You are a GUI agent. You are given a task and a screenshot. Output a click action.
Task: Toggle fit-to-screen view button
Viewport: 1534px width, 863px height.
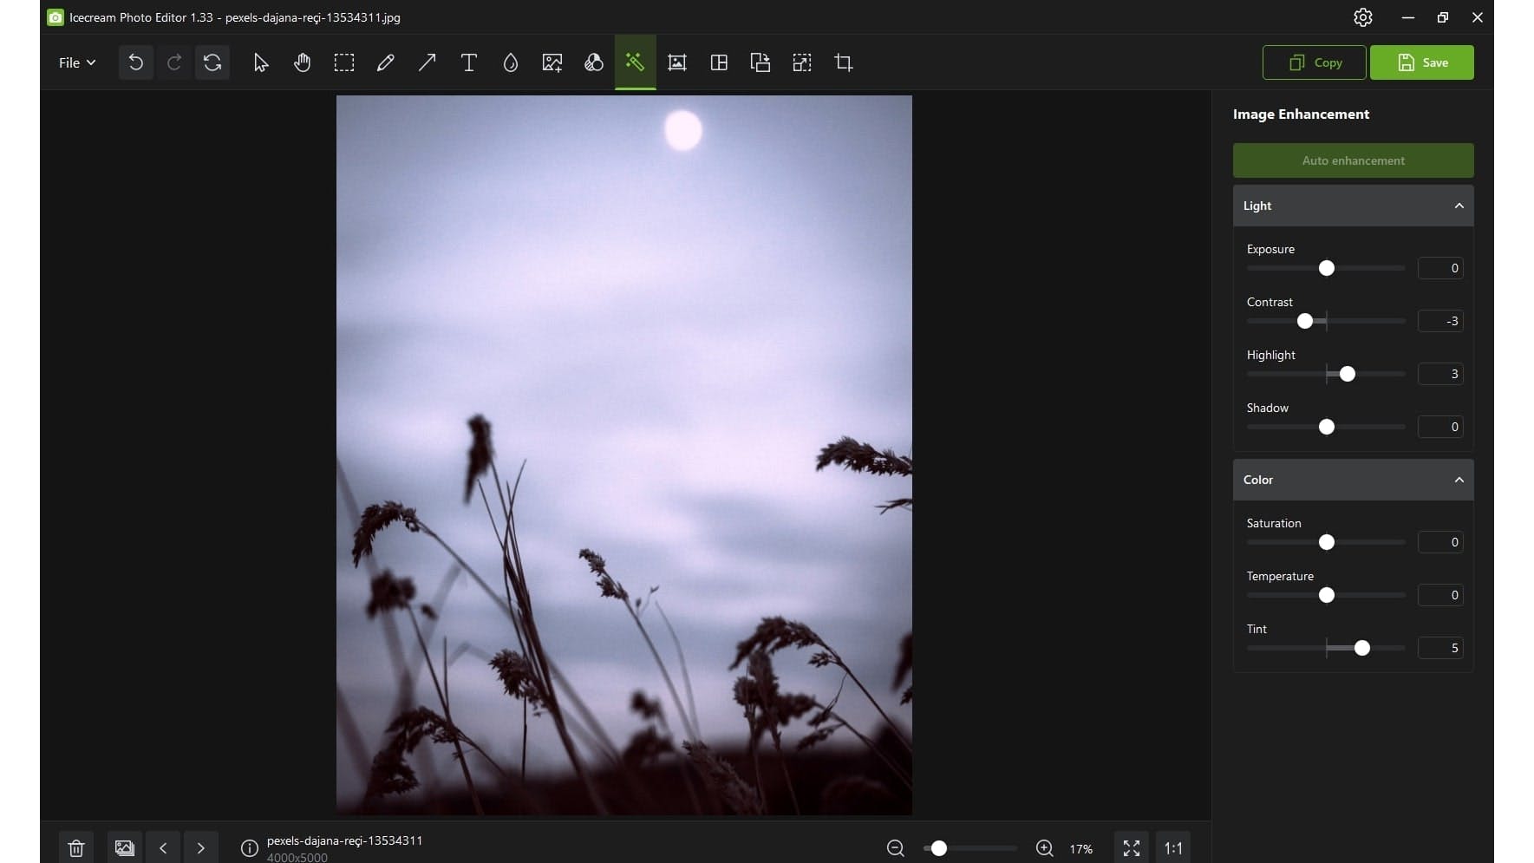click(1131, 847)
